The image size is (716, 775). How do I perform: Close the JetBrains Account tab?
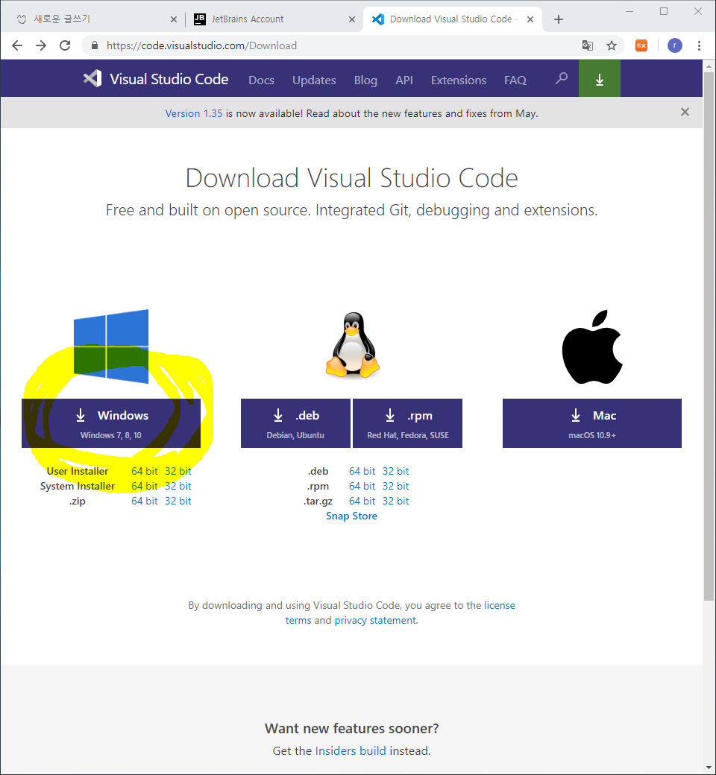click(352, 19)
